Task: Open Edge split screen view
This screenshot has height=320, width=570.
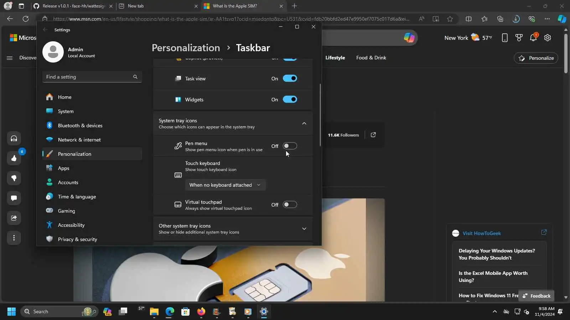Action: (x=469, y=19)
